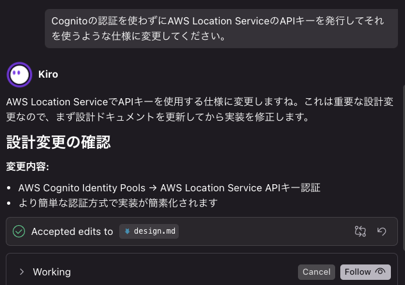
Task: Click the markdown icon in the design.md chip
Action: [x=127, y=231]
